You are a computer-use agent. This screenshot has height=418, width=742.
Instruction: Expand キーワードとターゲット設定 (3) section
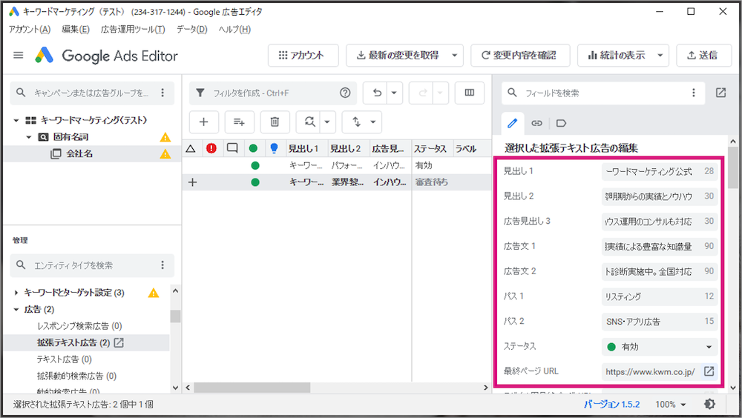16,293
